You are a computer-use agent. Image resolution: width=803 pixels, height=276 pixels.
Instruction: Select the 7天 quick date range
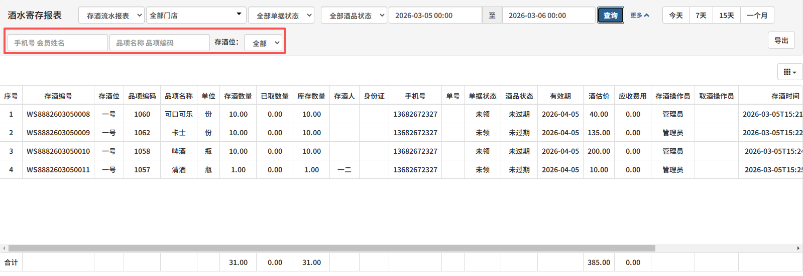(x=701, y=16)
